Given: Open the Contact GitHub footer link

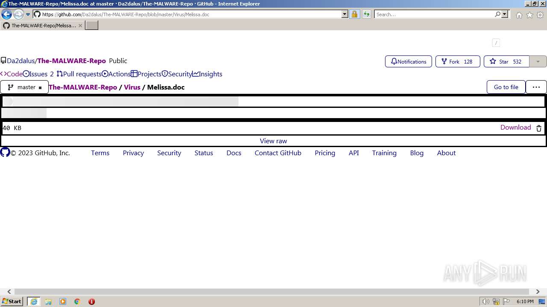Looking at the screenshot, I should 278,153.
